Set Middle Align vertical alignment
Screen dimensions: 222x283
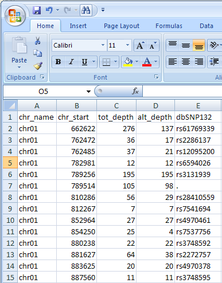point(186,45)
